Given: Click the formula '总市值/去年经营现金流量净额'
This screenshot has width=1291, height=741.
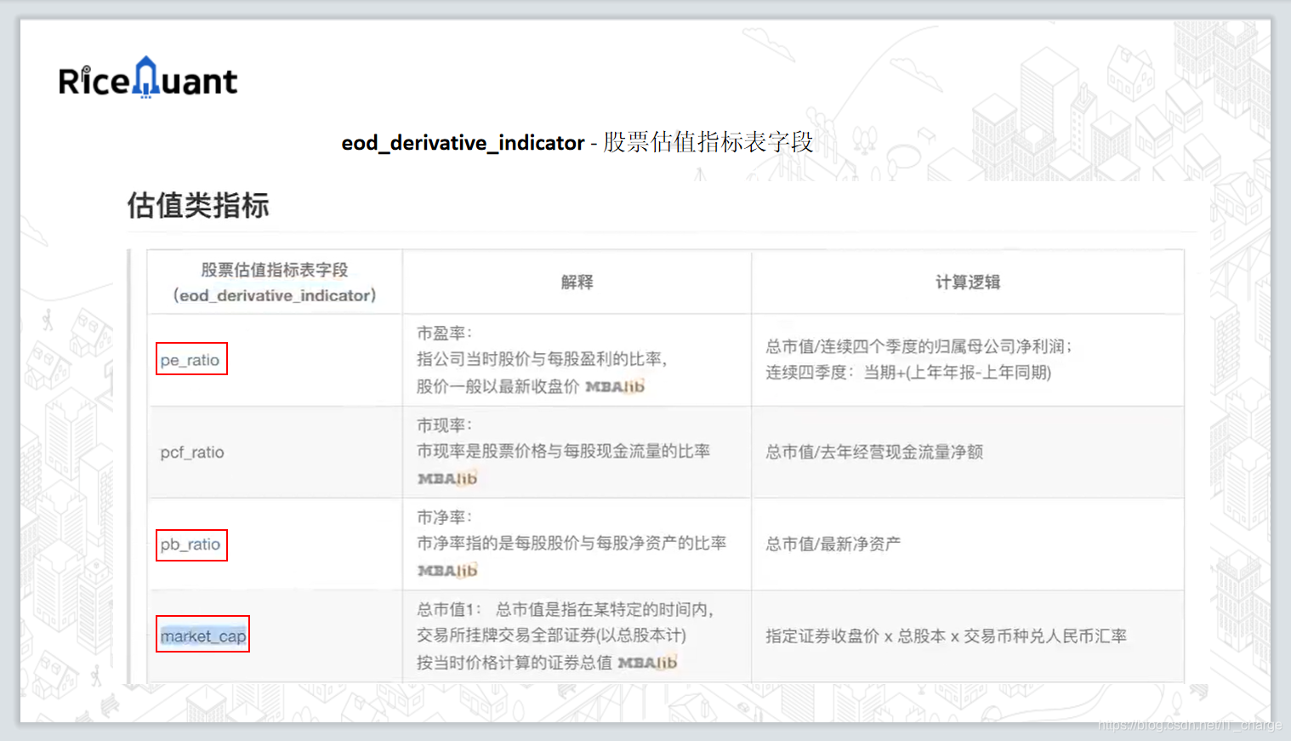Looking at the screenshot, I should click(874, 452).
